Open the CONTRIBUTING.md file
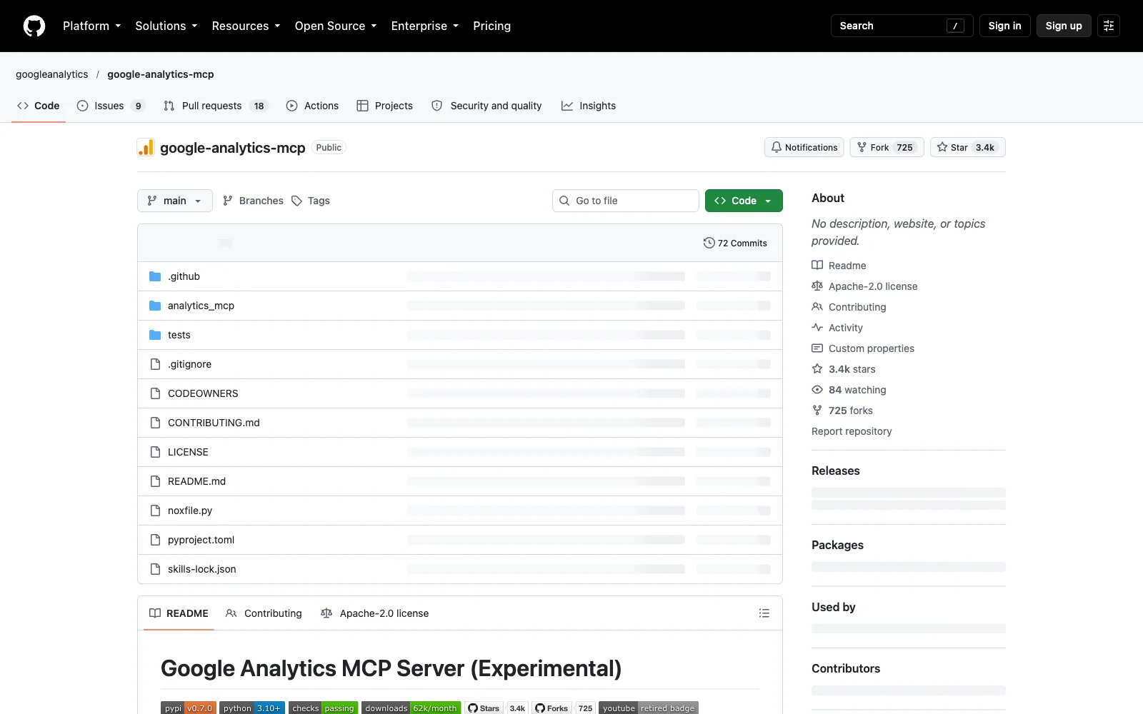1143x714 pixels. [214, 423]
